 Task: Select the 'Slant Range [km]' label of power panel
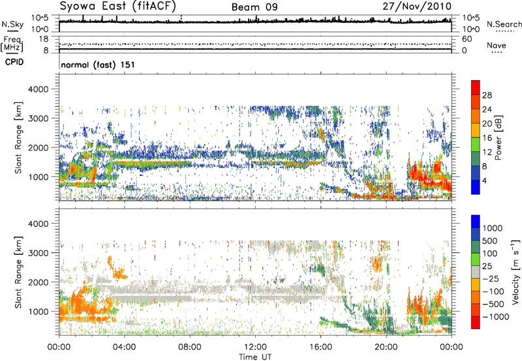pos(18,137)
